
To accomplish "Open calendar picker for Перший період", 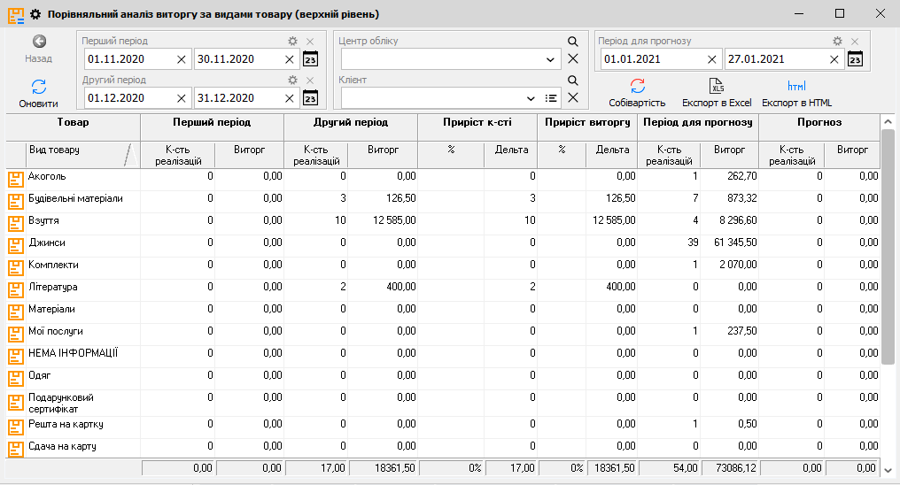I will [x=310, y=59].
